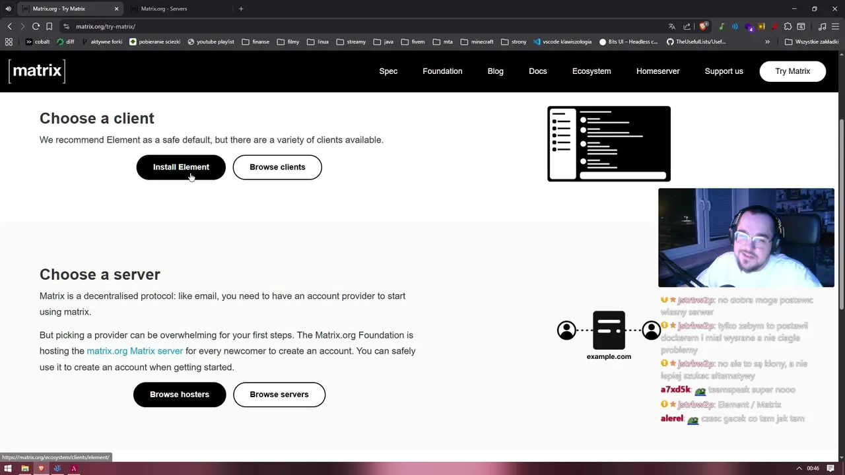Go back with the browser back arrow
Image resolution: width=845 pixels, height=475 pixels.
coord(9,26)
